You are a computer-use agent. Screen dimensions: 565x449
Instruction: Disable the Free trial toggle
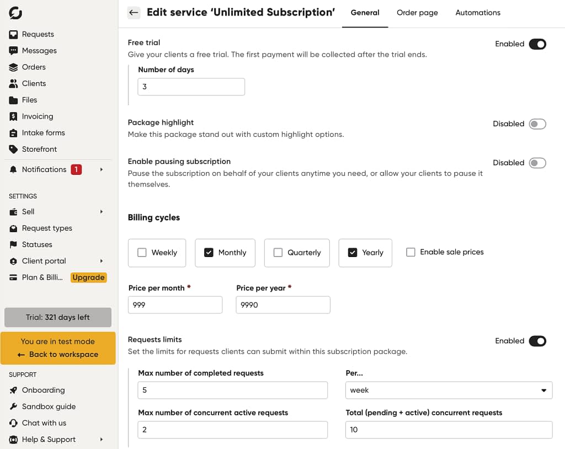pos(537,44)
